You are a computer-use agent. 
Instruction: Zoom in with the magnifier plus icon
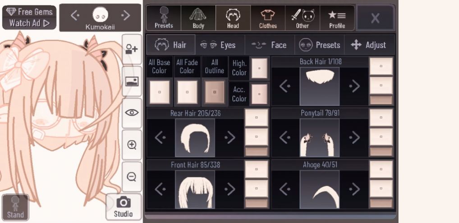coord(132,145)
